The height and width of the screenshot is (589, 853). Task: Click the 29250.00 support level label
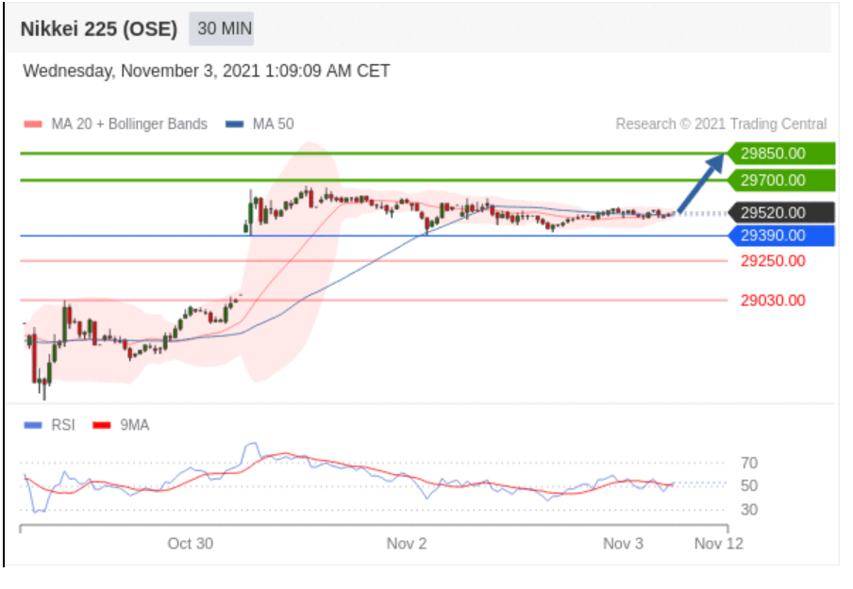click(773, 261)
